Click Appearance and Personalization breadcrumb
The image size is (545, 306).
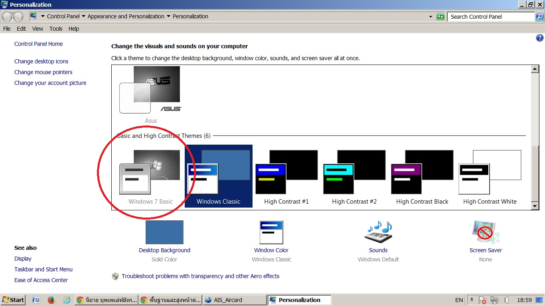126,16
